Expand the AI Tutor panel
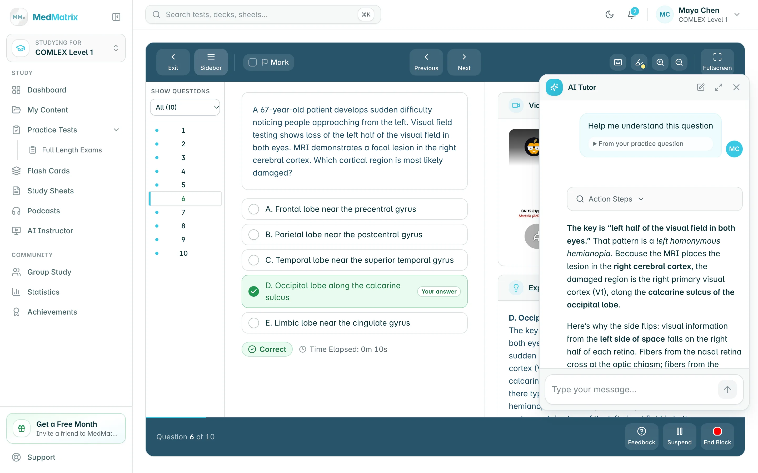The height and width of the screenshot is (473, 758). point(719,87)
